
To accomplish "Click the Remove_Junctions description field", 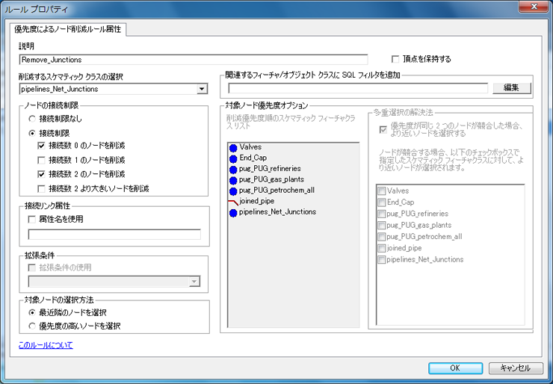I will 194,60.
